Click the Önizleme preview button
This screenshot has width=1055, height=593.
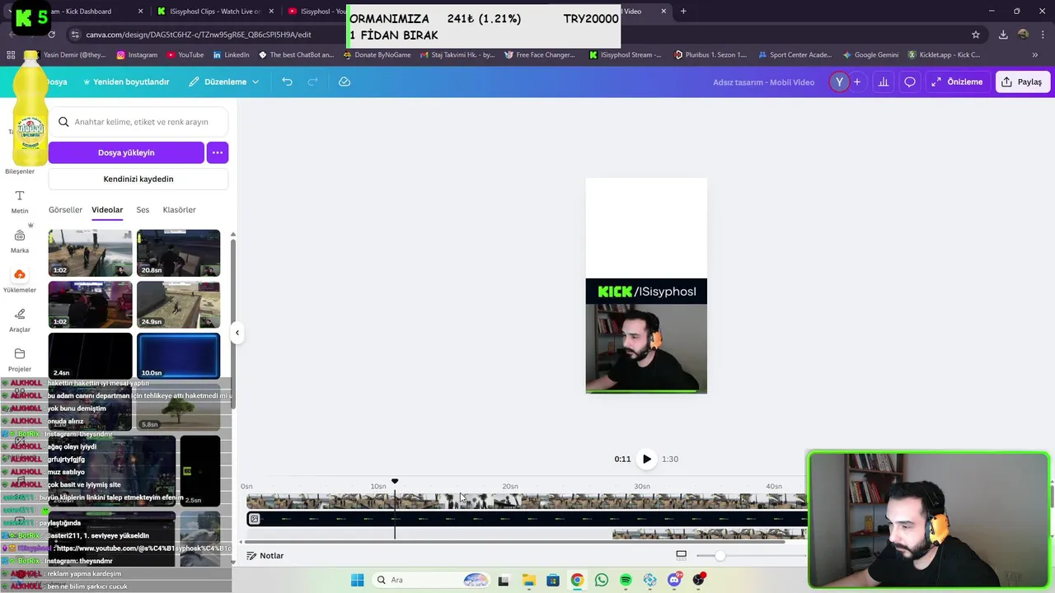point(957,82)
